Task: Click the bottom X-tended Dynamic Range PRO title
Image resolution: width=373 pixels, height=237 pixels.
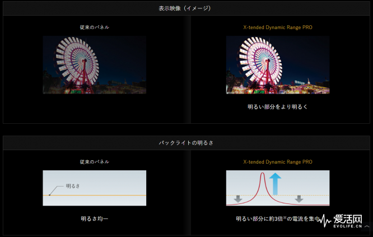Action: (x=278, y=162)
